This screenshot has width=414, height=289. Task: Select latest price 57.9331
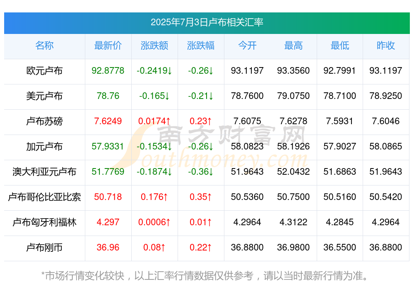click(x=108, y=146)
